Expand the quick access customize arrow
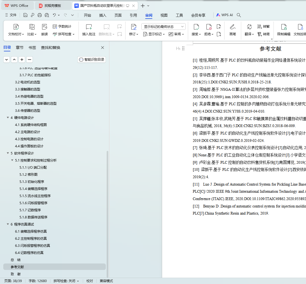This screenshot has width=306, height=284. point(72,15)
